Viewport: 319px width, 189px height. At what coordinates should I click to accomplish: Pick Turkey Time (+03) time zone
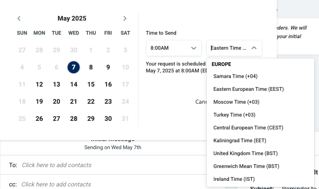click(x=234, y=115)
